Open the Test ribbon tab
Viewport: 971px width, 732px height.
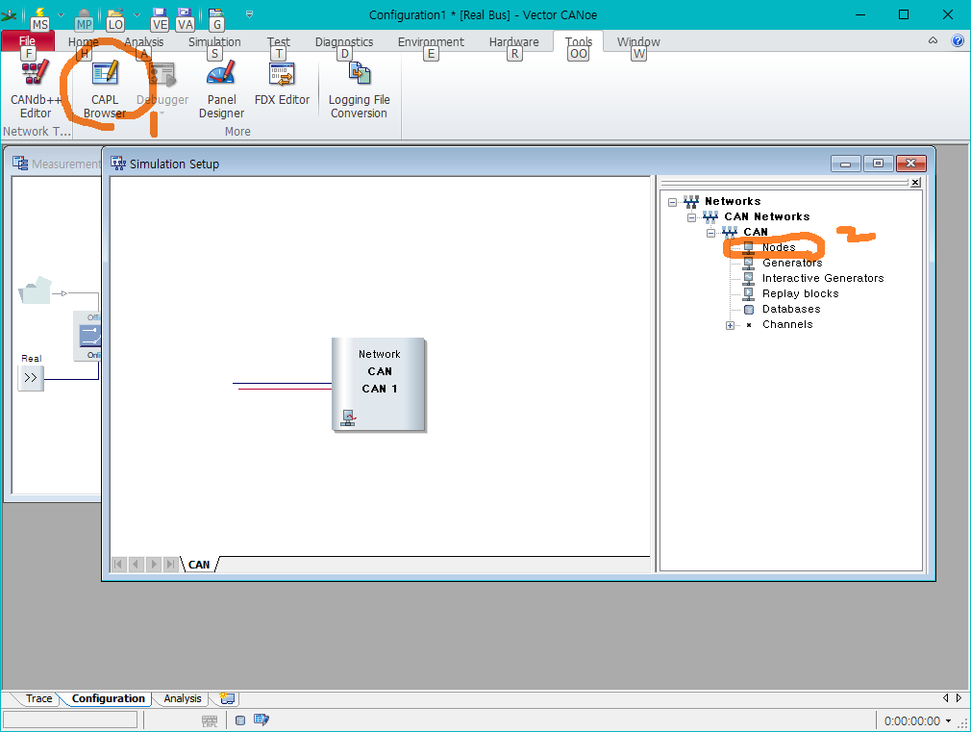click(278, 41)
